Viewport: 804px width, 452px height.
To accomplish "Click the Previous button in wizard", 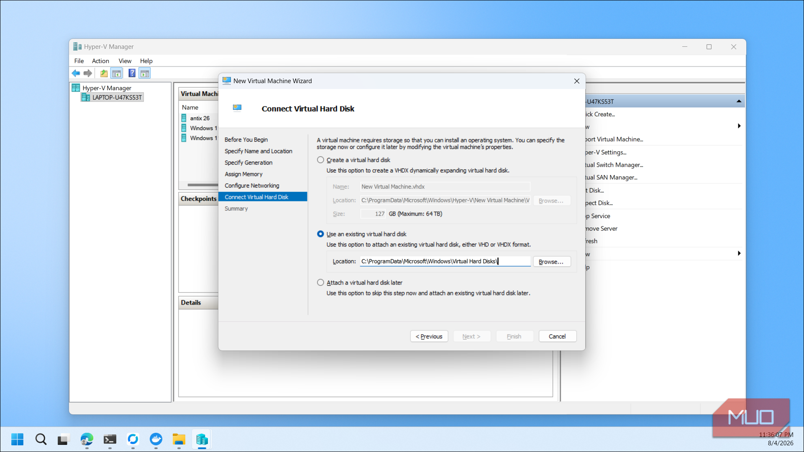I will [429, 336].
